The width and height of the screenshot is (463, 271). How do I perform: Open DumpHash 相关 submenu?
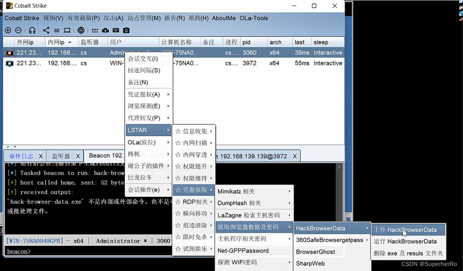[254, 203]
